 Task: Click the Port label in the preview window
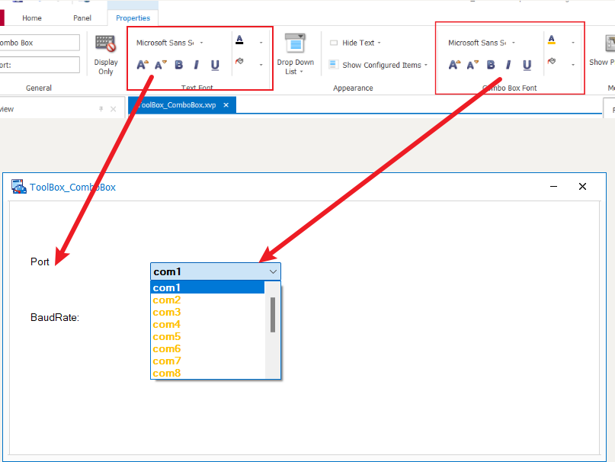[x=40, y=261]
